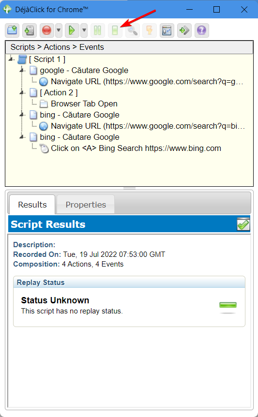
Task: Open the script upload toolbar icon
Action: pos(12,30)
